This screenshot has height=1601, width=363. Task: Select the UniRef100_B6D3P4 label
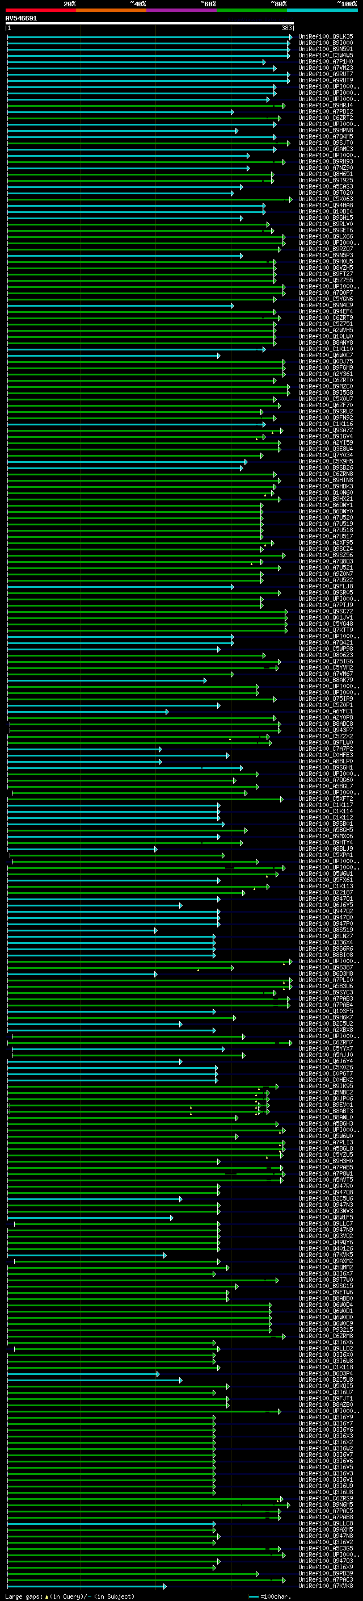click(326, 1373)
